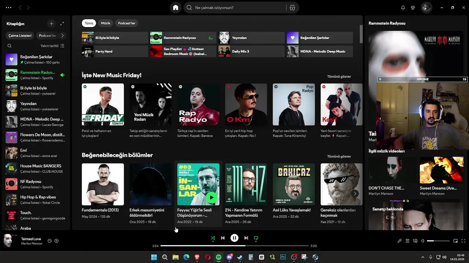Search inside the library with magnifier
Image resolution: width=469 pixels, height=263 pixels.
pyautogui.click(x=10, y=46)
